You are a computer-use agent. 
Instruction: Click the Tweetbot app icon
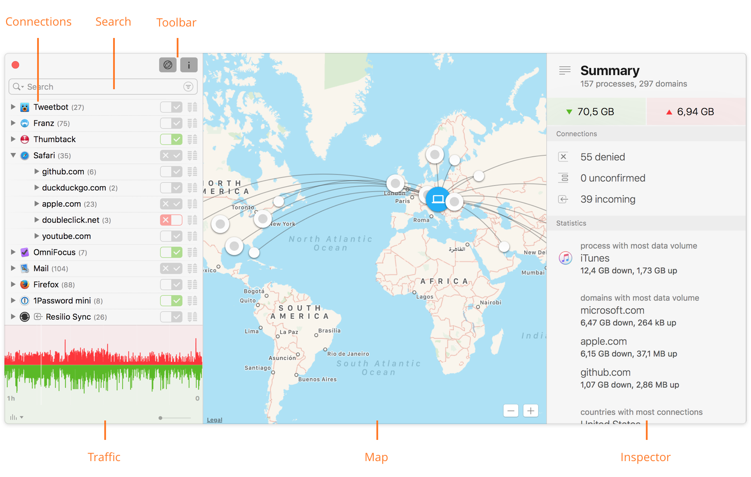pyautogui.click(x=25, y=107)
